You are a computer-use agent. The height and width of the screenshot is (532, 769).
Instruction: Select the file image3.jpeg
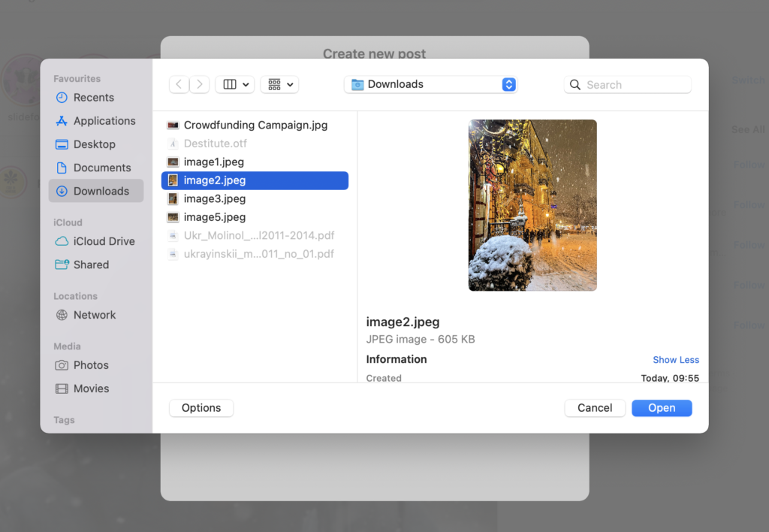255,199
